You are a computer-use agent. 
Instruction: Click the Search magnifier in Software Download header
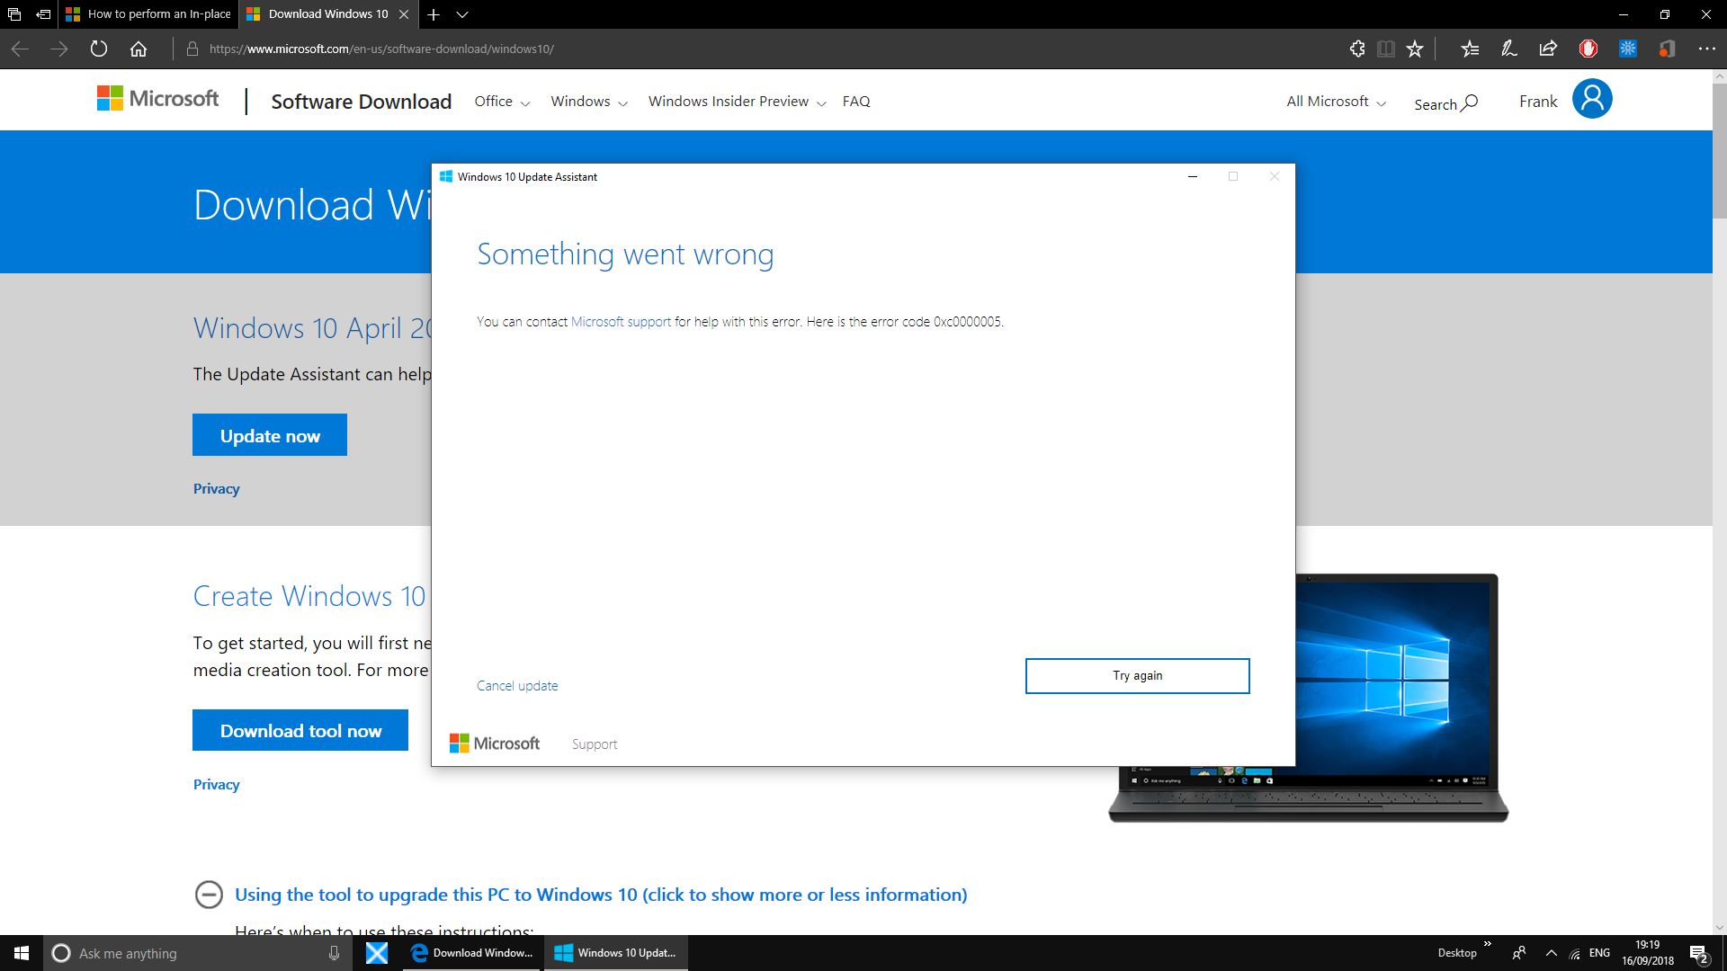[1467, 102]
